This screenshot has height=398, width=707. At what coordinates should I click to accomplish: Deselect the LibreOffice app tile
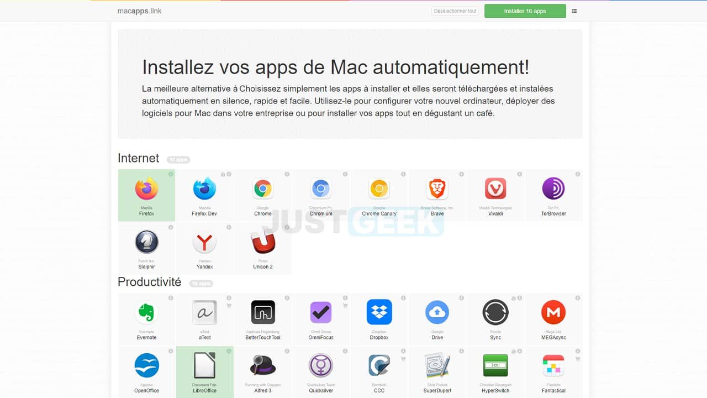pos(205,372)
